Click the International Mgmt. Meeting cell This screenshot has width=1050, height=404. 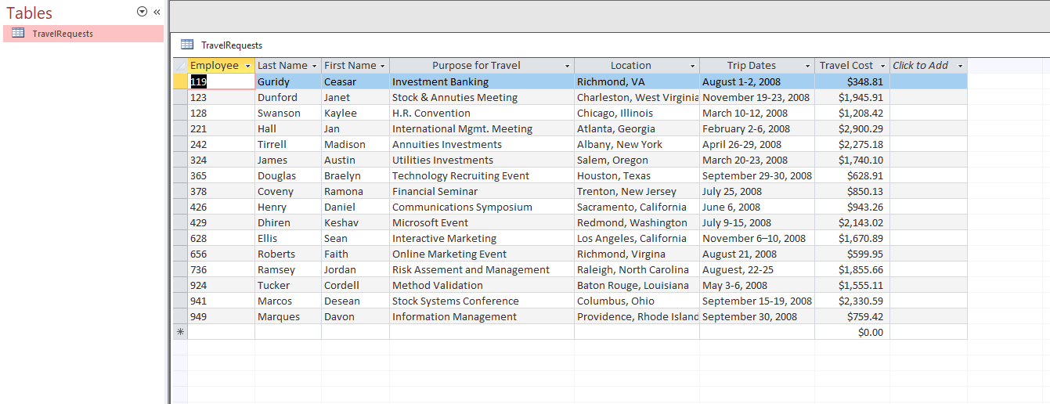(482, 128)
